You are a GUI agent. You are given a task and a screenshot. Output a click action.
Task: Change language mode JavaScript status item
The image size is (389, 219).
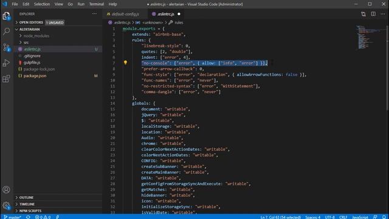tap(360, 217)
